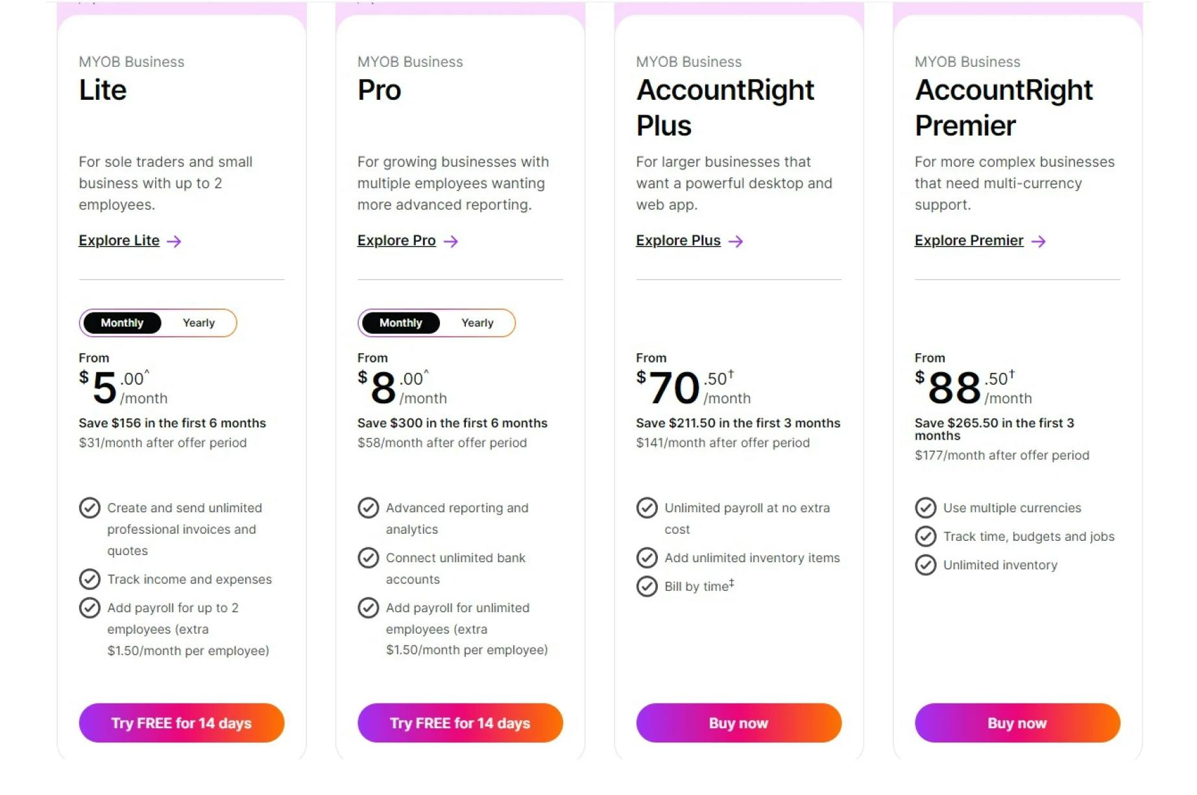This screenshot has width=1197, height=795.
Task: Buy now the AccountRight Plus plan
Action: pyautogui.click(x=739, y=722)
